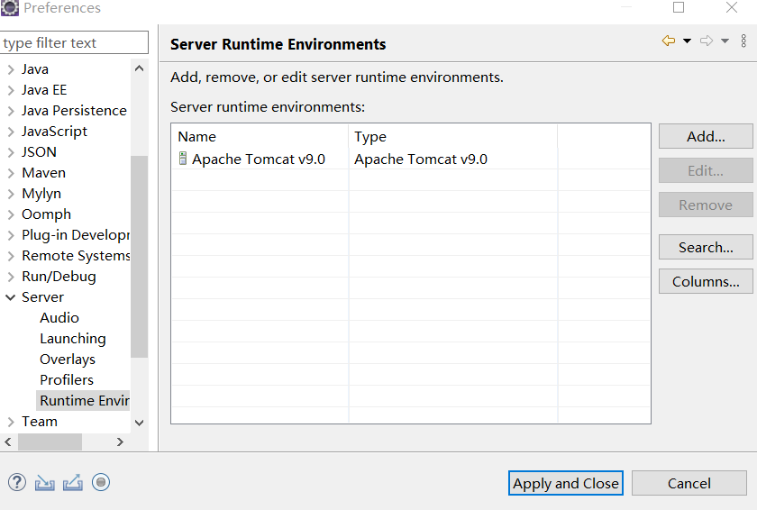Open the Columns... dialog button
The image size is (757, 510).
[x=706, y=281]
